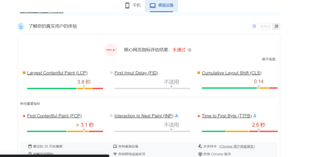Click the phone icon in the 手机 tab
313x157 pixels.
[x=127, y=5]
